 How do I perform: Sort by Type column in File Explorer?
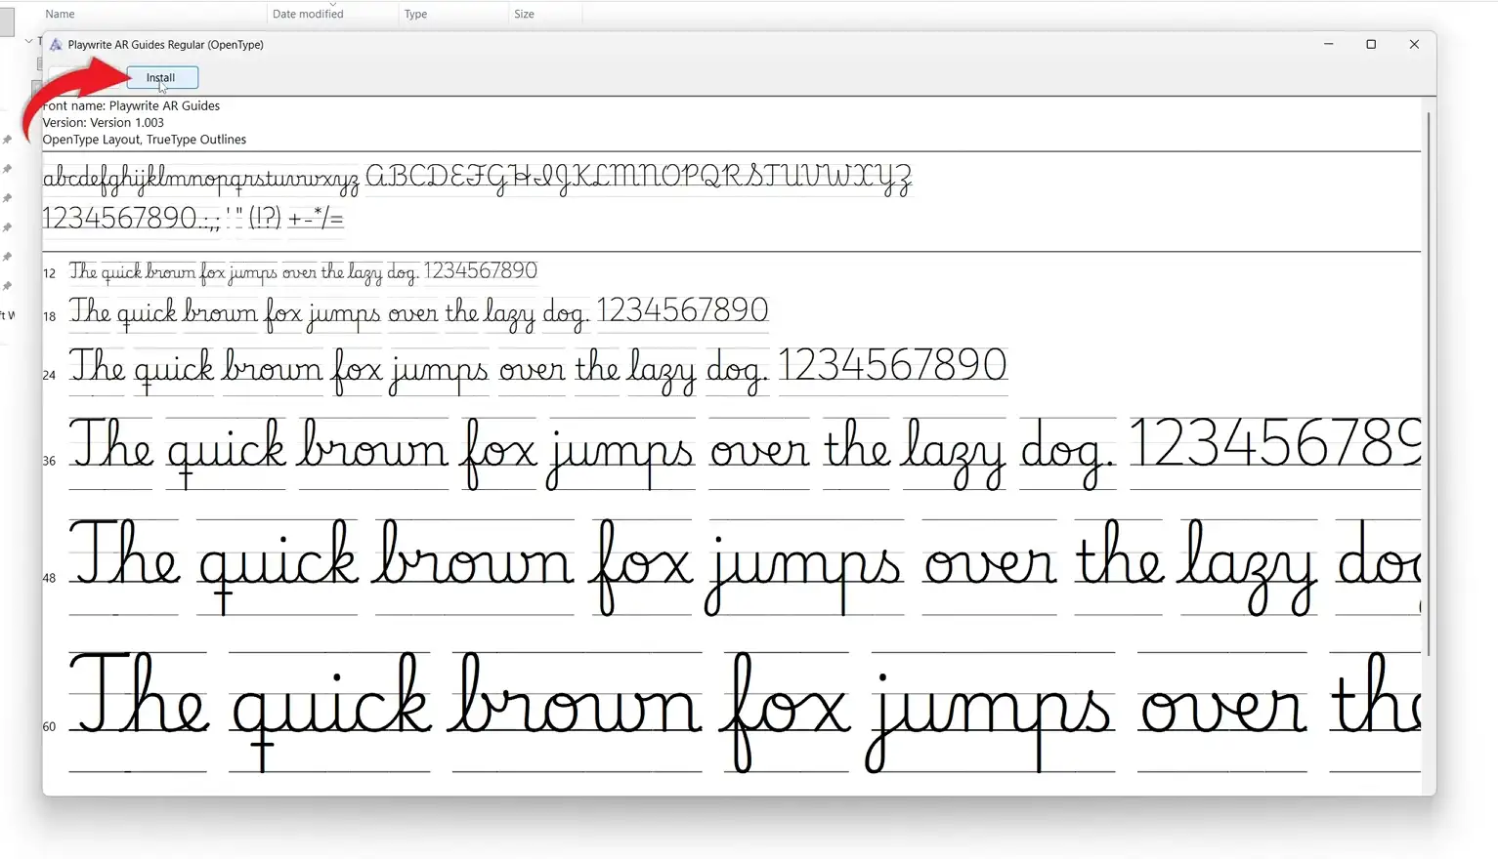coord(416,14)
